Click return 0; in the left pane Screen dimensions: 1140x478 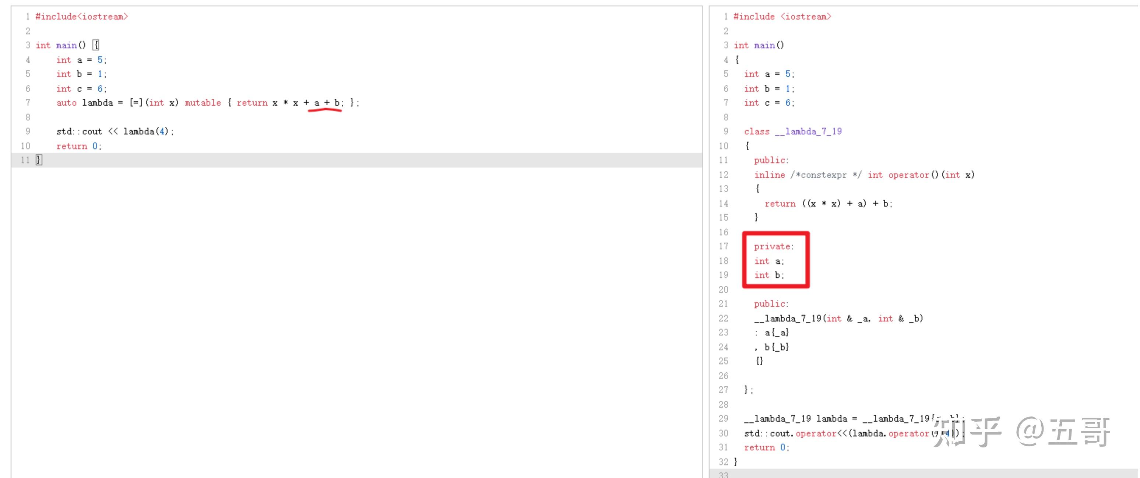(x=78, y=145)
